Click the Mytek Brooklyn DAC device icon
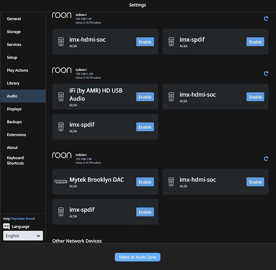This screenshot has height=270, width=276. [61, 181]
